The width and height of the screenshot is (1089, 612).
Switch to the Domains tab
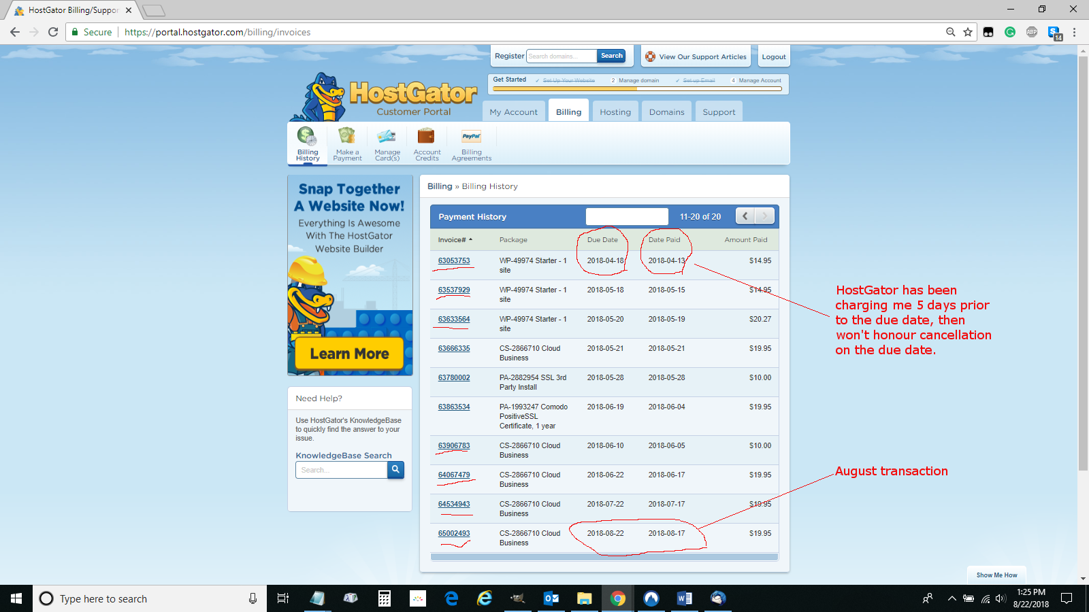coord(666,112)
